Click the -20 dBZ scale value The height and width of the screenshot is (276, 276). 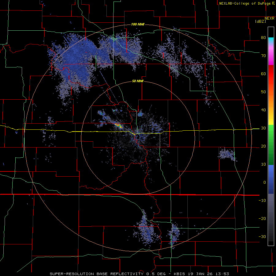[262, 219]
